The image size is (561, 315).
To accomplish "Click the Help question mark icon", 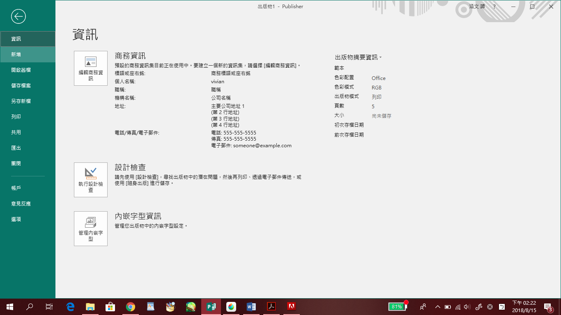I will pyautogui.click(x=494, y=7).
